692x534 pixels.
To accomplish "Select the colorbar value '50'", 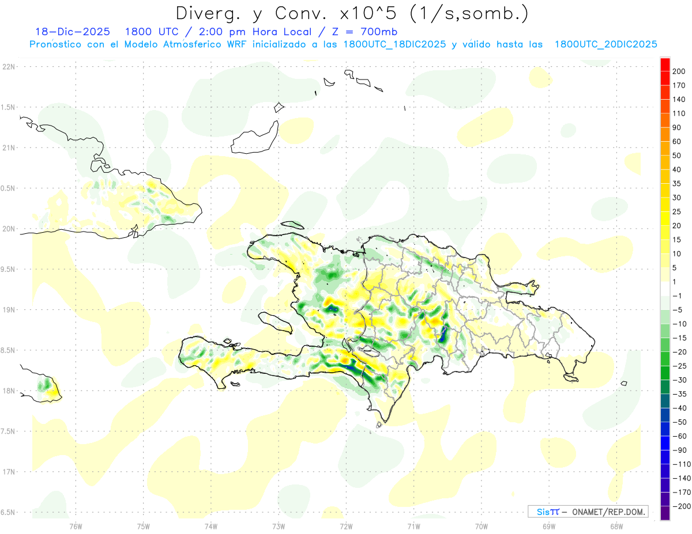I will pos(677,156).
